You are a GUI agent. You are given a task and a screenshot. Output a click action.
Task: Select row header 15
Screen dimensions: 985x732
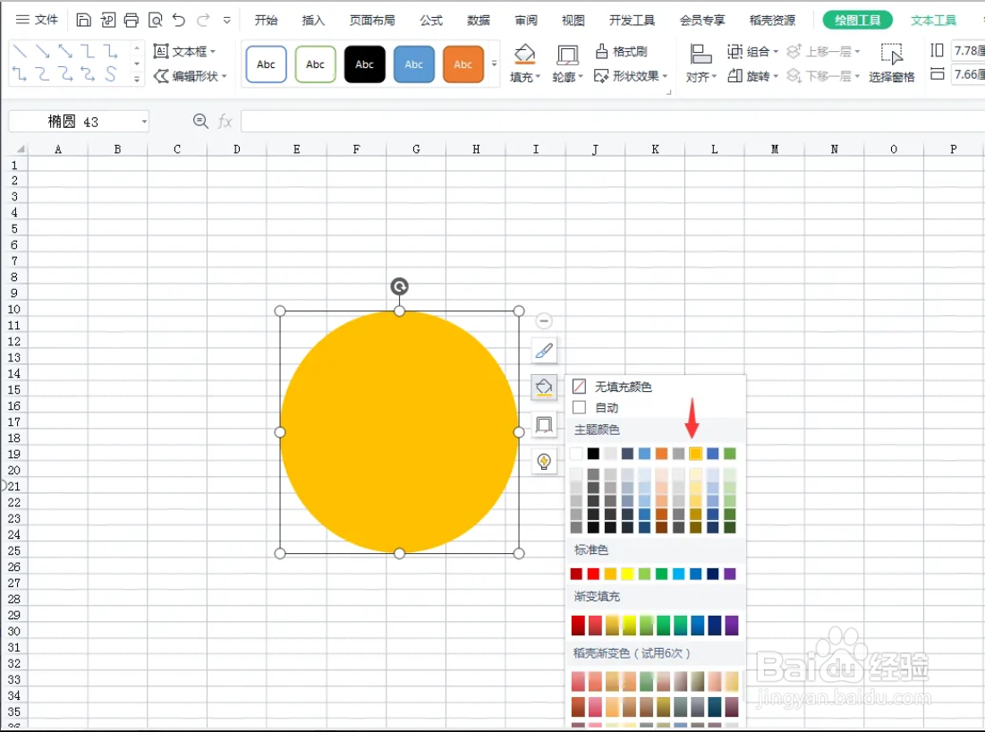click(x=13, y=389)
